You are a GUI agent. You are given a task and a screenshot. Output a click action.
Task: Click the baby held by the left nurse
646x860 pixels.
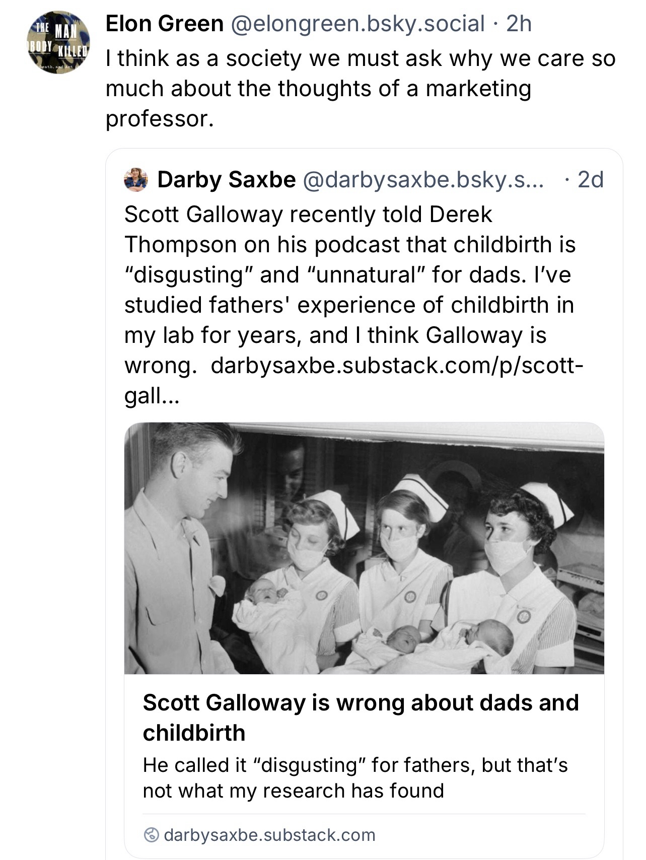(x=267, y=602)
